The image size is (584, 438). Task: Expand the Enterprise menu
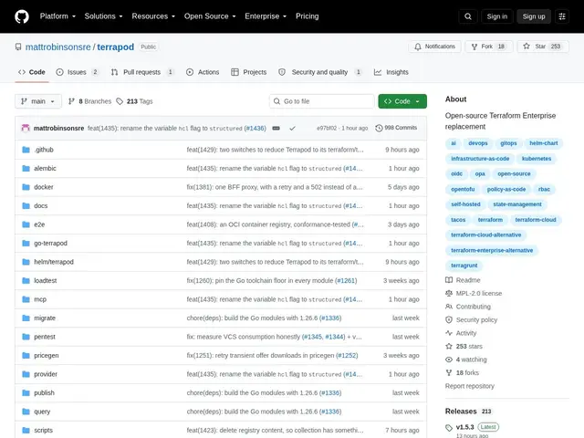coord(266,16)
